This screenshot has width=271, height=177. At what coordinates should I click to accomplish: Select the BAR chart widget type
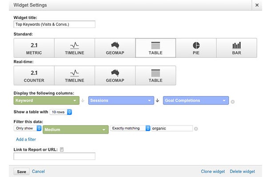point(237,48)
